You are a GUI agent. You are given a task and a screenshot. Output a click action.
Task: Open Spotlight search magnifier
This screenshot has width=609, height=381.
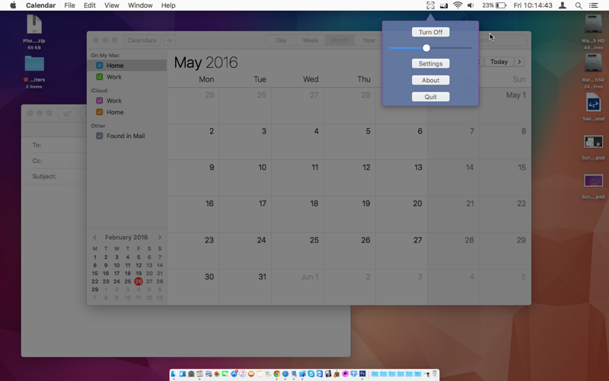579,5
